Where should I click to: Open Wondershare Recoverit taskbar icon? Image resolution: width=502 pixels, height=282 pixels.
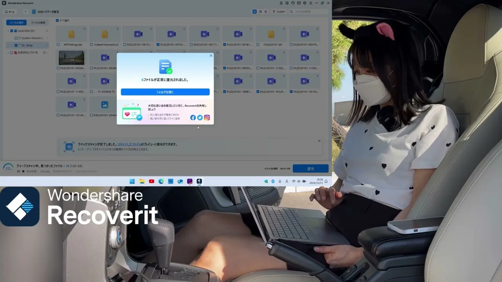click(199, 181)
